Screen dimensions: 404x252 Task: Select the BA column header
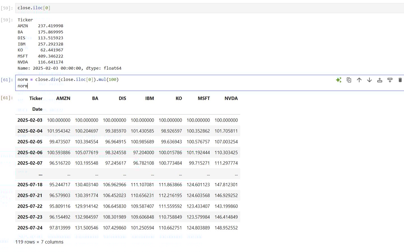tap(95, 98)
